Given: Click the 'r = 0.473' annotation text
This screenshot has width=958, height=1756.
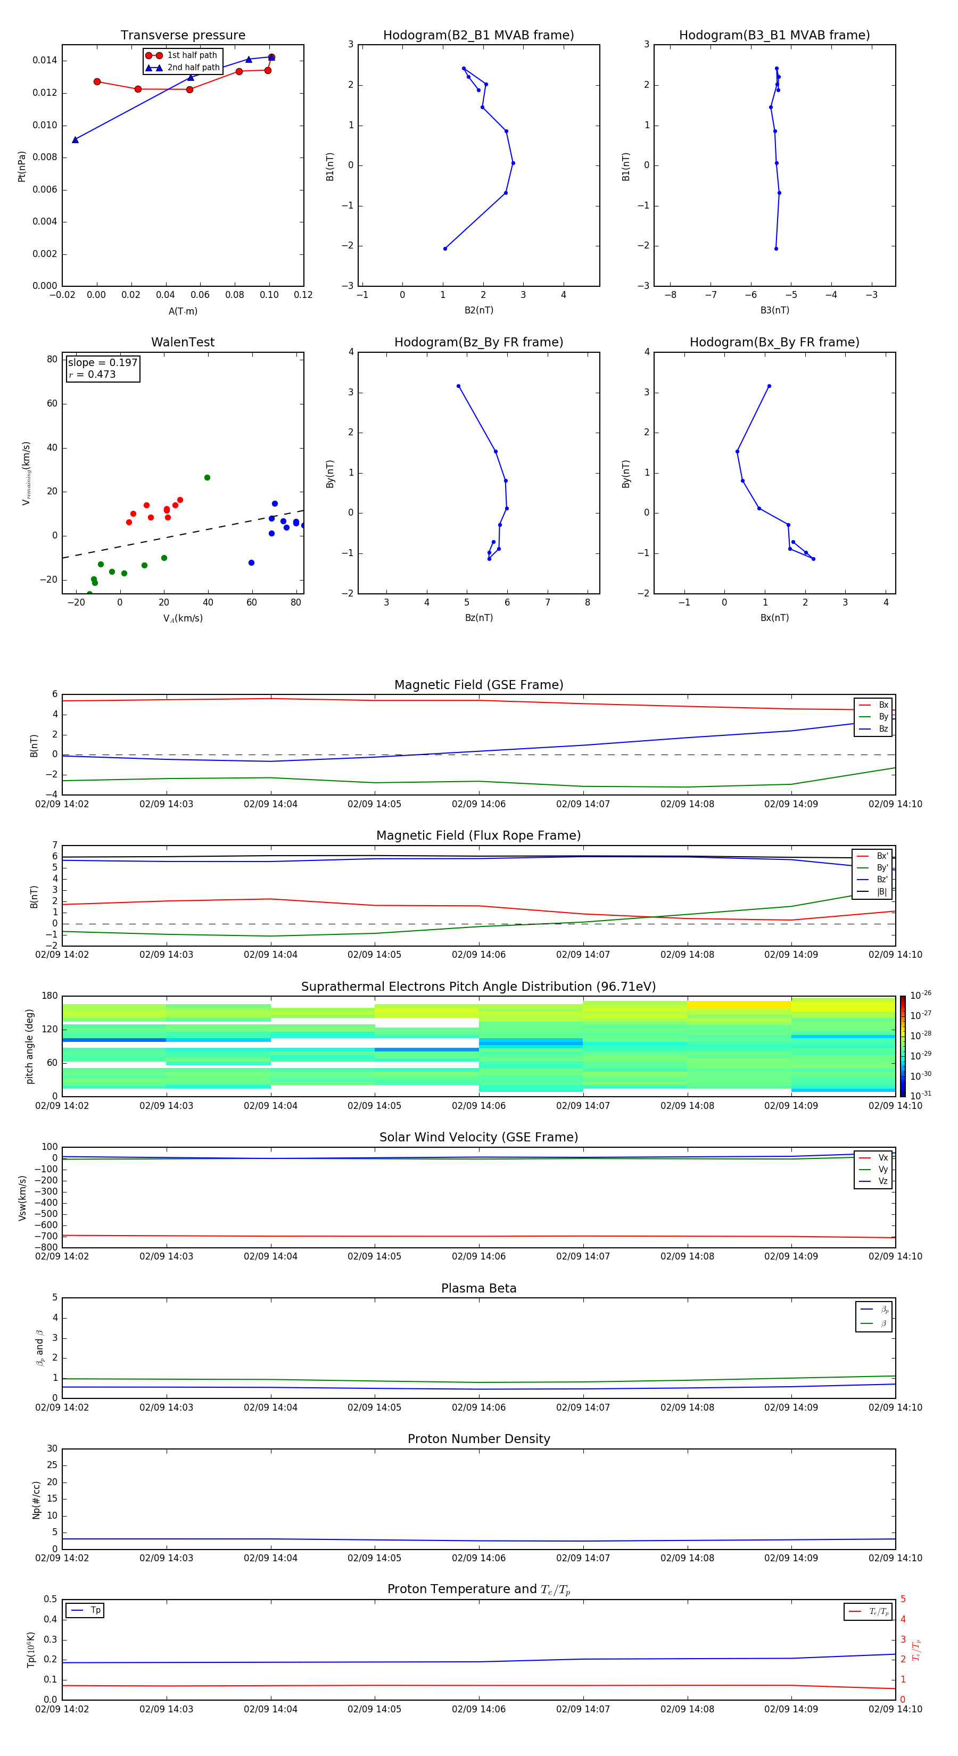Looking at the screenshot, I should tap(92, 374).
